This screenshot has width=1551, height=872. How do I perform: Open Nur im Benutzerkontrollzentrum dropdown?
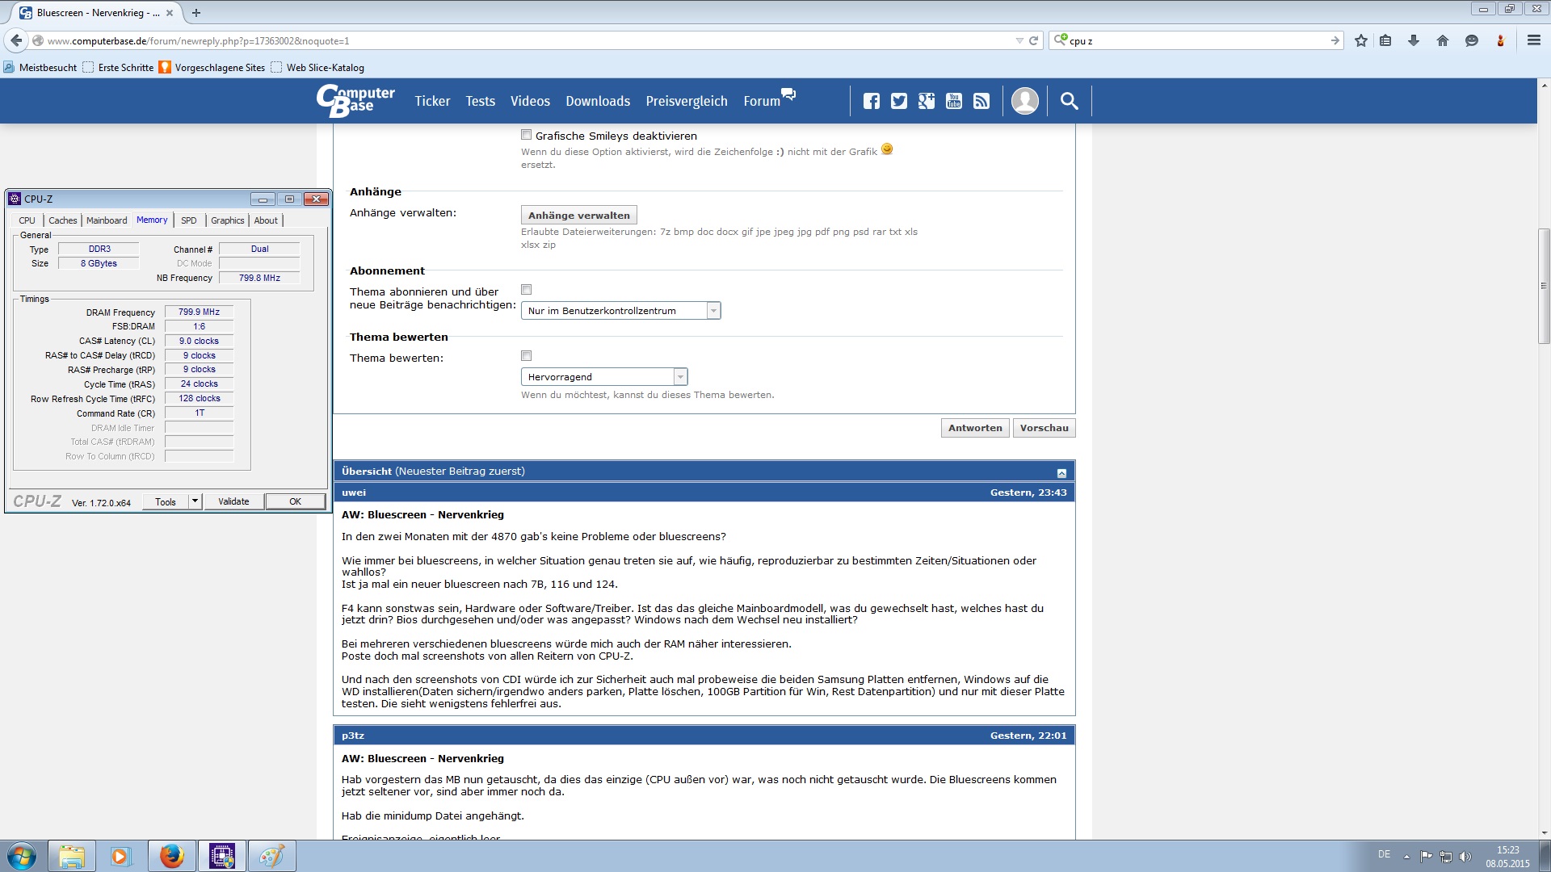pos(620,311)
